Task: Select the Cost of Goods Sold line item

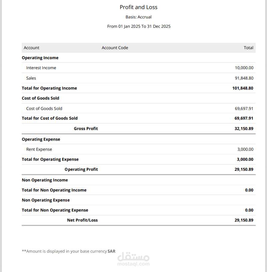Action: pyautogui.click(x=139, y=108)
